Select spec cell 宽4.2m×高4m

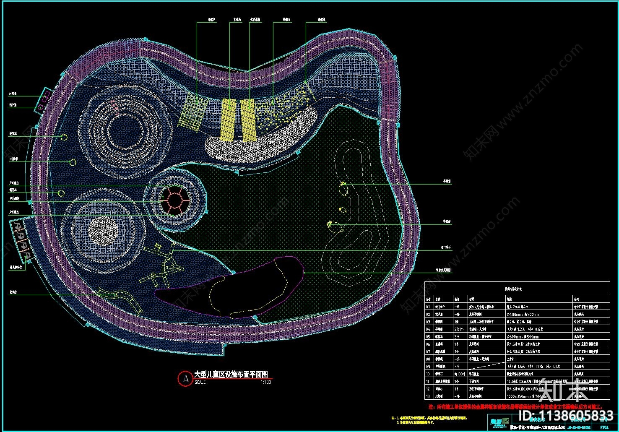tap(518, 307)
